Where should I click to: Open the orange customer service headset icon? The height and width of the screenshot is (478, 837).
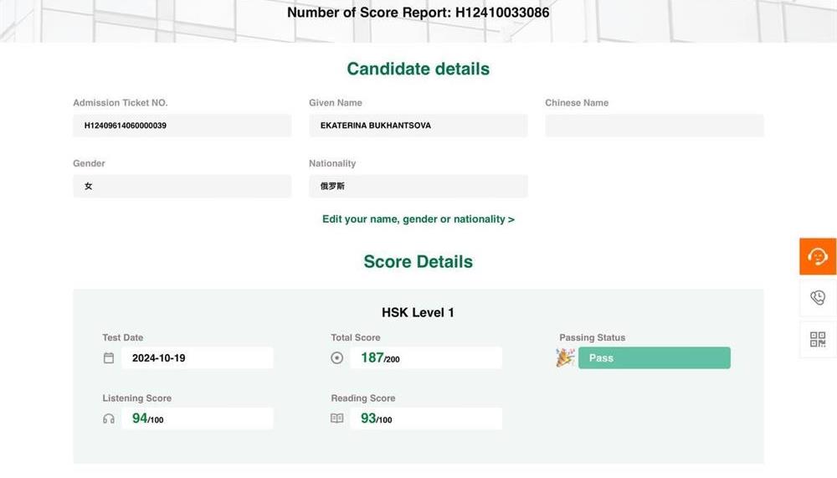(x=817, y=256)
